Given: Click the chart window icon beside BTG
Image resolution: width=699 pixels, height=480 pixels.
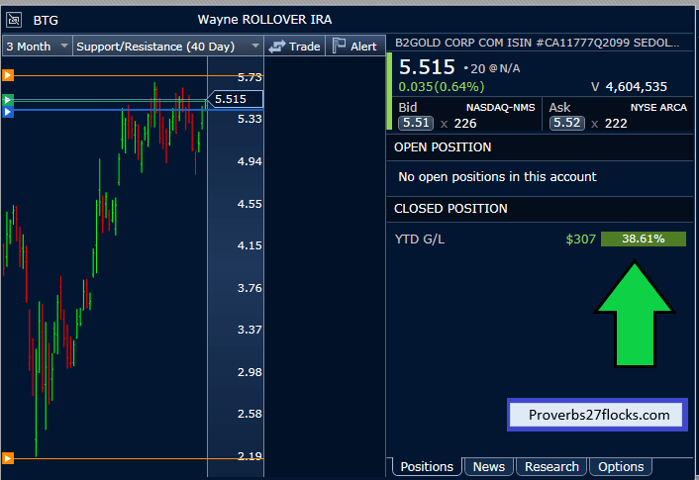Looking at the screenshot, I should pos(14,20).
